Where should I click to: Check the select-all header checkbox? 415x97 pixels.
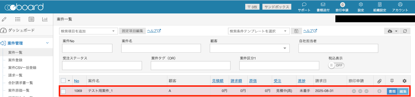click(63, 81)
